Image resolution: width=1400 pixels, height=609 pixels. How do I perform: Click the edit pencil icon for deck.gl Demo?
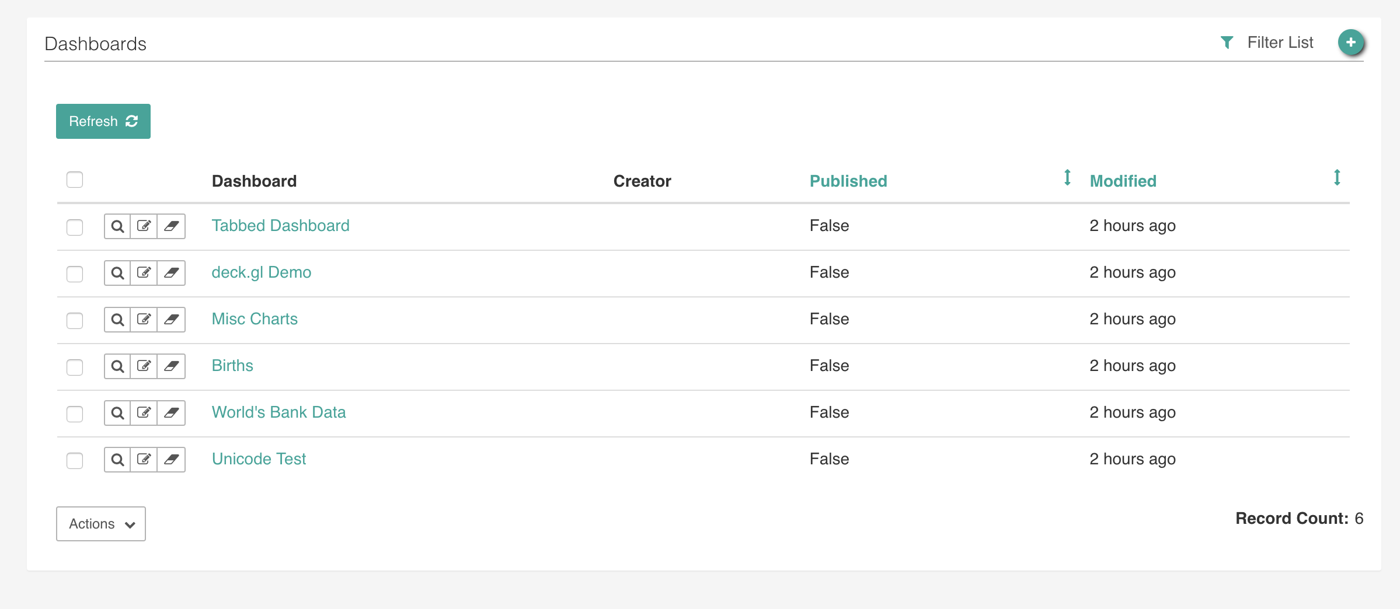pos(144,272)
